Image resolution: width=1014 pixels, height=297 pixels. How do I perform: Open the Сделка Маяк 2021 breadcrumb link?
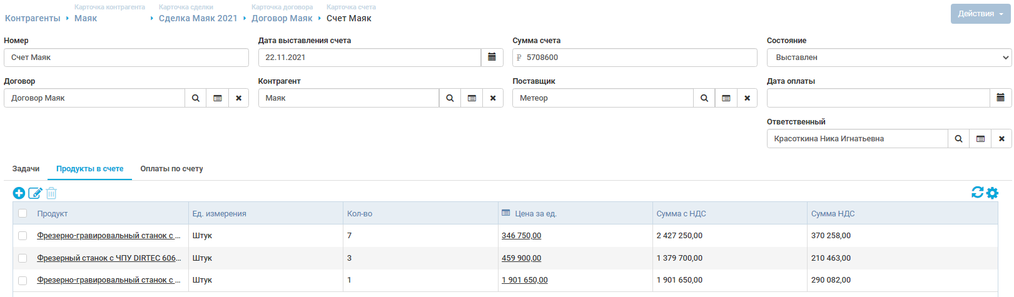(x=198, y=18)
